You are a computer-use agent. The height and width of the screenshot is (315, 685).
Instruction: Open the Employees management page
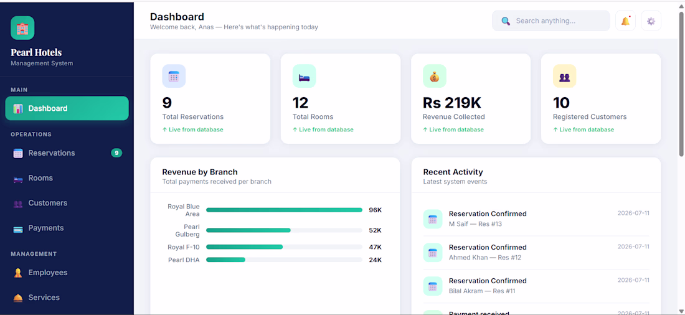[x=67, y=273]
